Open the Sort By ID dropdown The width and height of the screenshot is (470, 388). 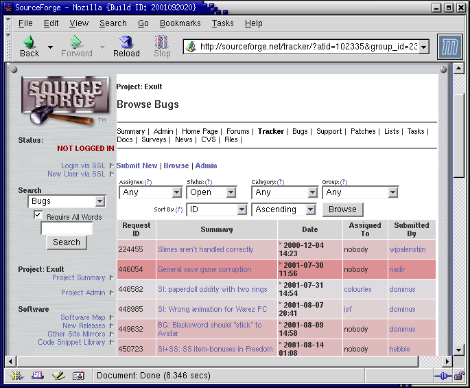[217, 209]
